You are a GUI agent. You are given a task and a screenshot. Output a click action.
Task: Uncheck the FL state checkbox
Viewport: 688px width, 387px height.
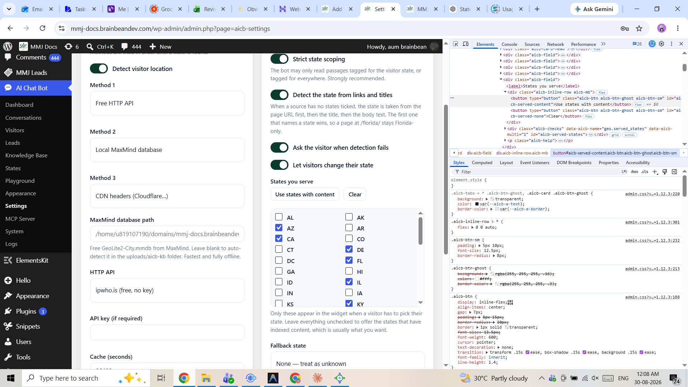pyautogui.click(x=349, y=260)
